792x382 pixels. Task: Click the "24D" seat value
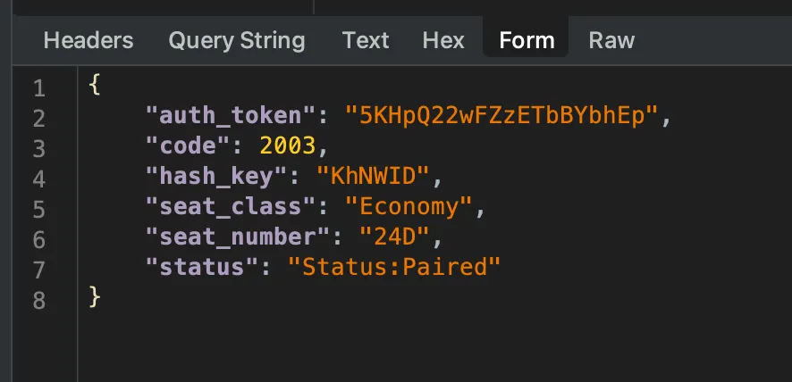(x=394, y=237)
